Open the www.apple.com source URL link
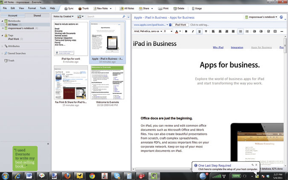The image size is (288, 180). (x=150, y=25)
